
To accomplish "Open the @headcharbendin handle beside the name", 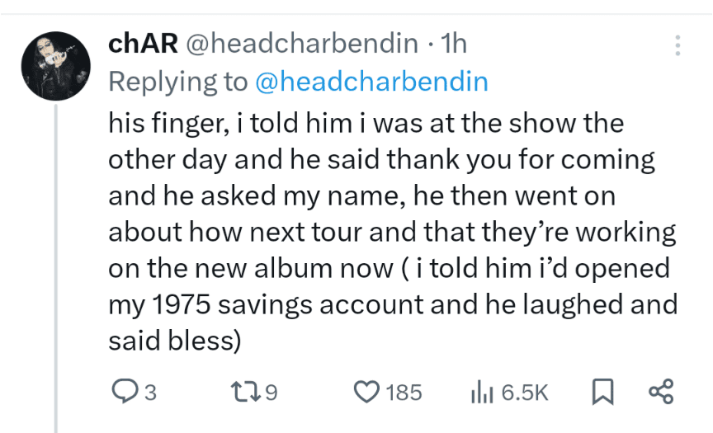I will click(302, 44).
